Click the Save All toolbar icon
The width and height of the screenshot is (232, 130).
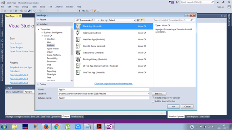(29, 11)
